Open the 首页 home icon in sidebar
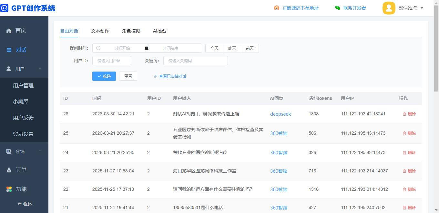The height and width of the screenshot is (213, 439). pyautogui.click(x=9, y=31)
